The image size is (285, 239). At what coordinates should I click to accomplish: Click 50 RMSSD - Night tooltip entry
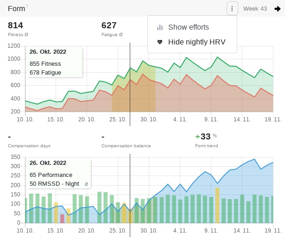click(54, 183)
